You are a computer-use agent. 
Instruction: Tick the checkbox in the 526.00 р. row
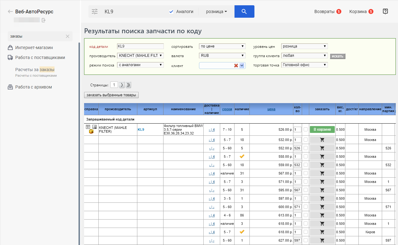click(306, 129)
